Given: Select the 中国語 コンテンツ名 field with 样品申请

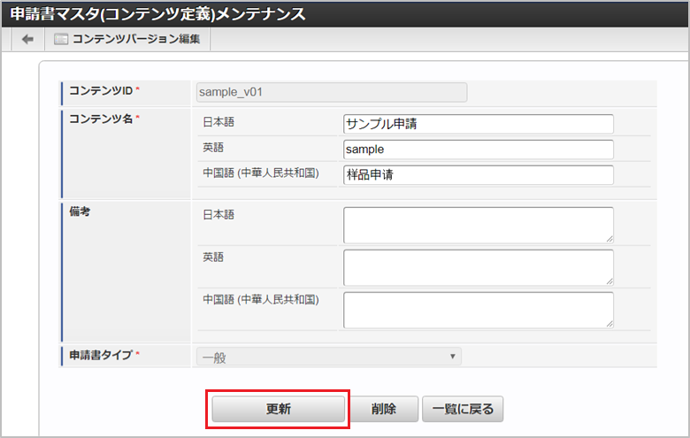Looking at the screenshot, I should tap(478, 175).
